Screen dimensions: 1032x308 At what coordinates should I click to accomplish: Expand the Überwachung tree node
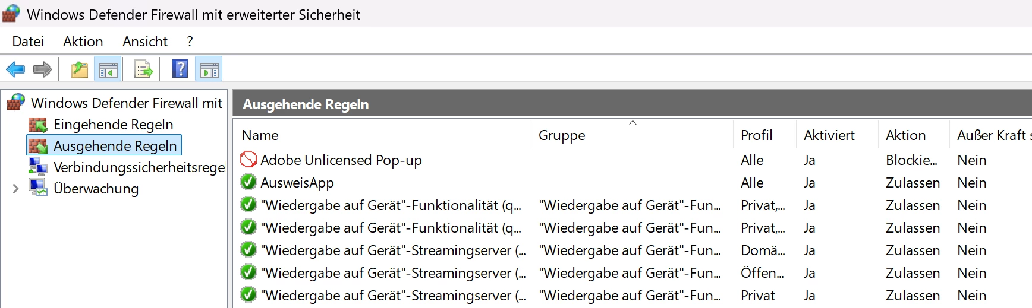click(x=15, y=189)
